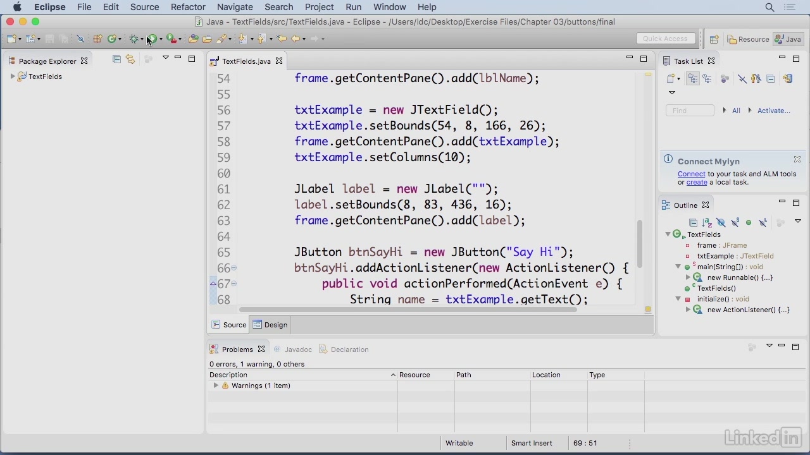Toggle Hide Non-Public Members in Outline

[749, 222]
